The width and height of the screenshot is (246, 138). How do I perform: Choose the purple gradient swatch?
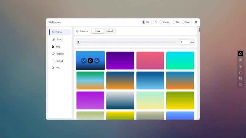[x=120, y=60]
